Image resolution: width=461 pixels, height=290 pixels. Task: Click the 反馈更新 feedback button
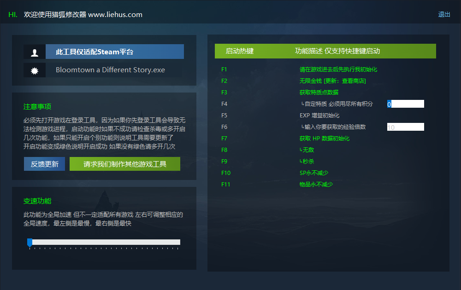(x=44, y=164)
